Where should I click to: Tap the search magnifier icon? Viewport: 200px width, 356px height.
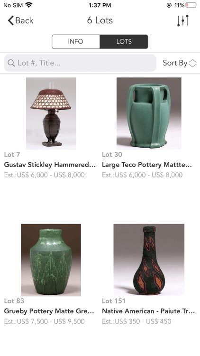pyautogui.click(x=11, y=63)
